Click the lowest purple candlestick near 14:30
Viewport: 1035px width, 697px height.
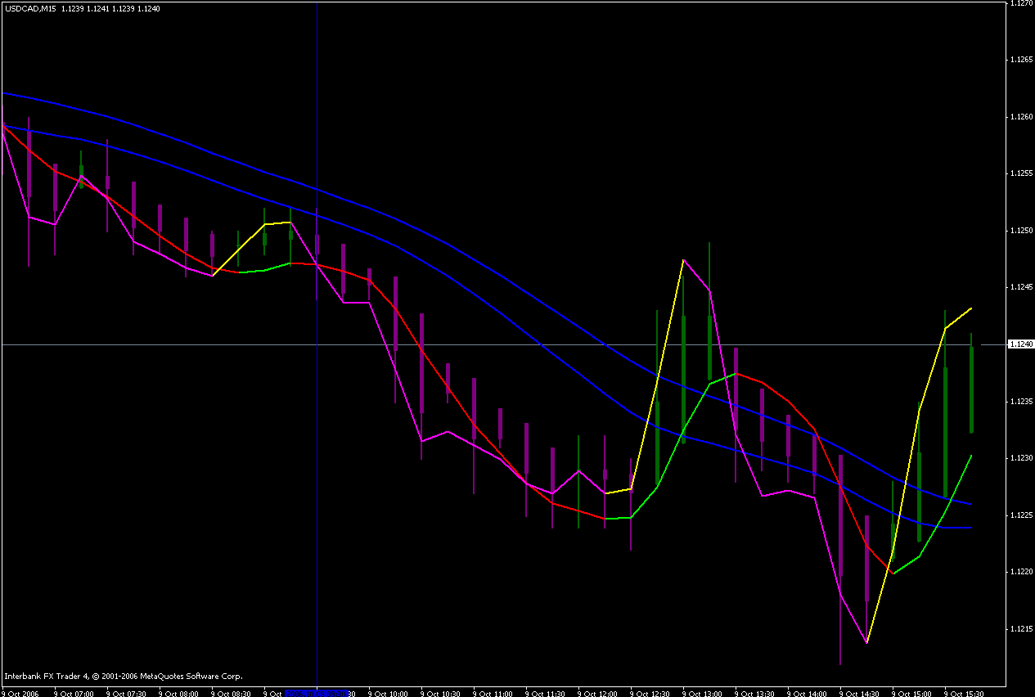[840, 560]
